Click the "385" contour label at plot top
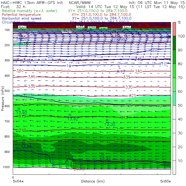The height and width of the screenshot is (186, 186). pyautogui.click(x=80, y=27)
